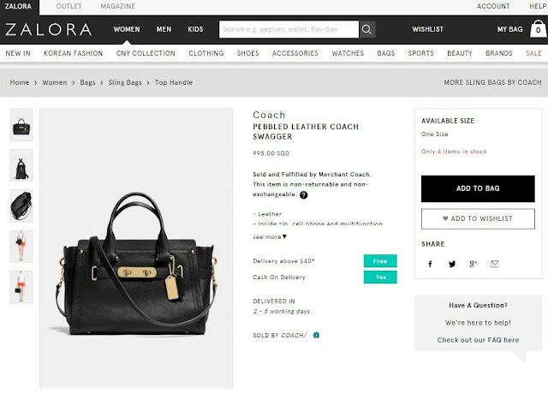Share the product on Facebook

[x=430, y=264]
